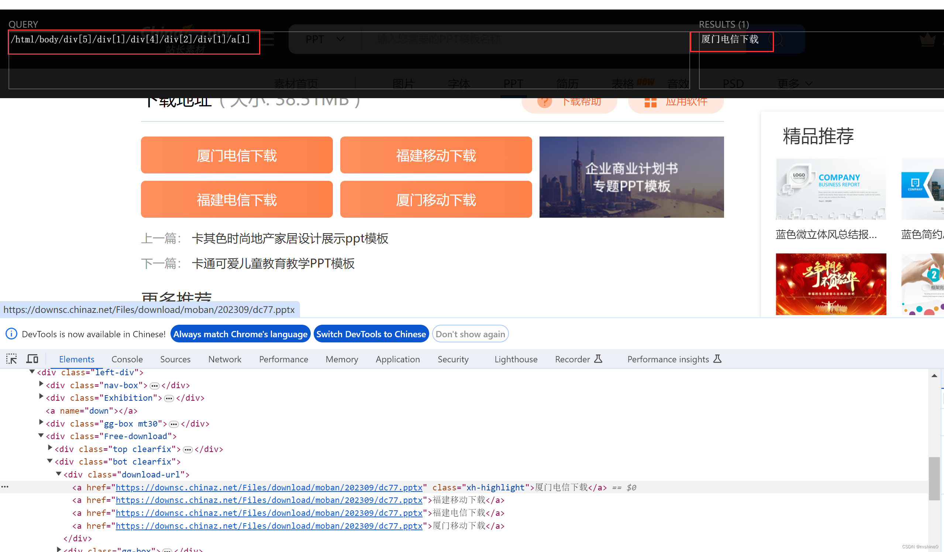
Task: Switch to the Network tab
Action: (225, 359)
